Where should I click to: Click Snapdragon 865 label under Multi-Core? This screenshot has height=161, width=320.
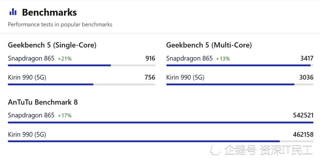[189, 58]
